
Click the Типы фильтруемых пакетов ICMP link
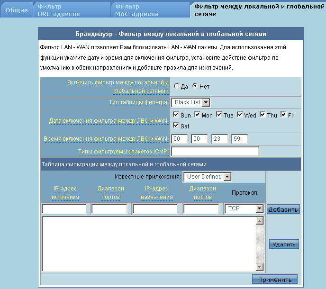coord(123,152)
